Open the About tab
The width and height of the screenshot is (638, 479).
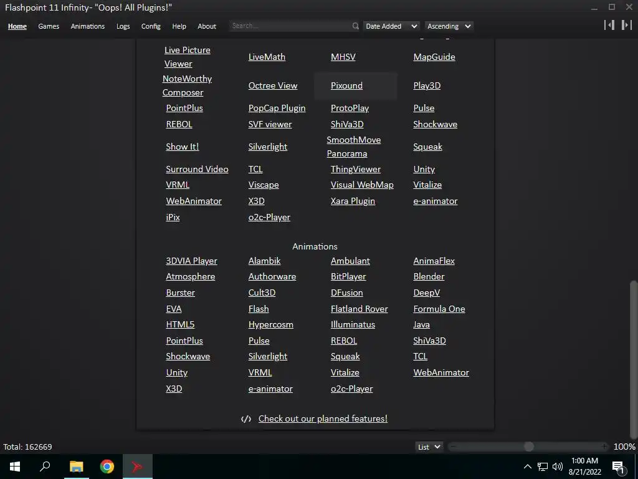(207, 26)
